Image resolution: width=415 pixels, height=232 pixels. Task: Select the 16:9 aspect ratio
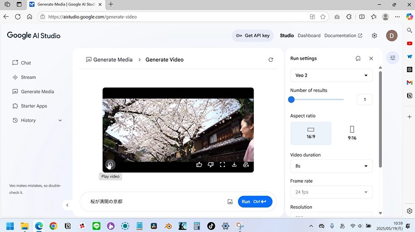tap(311, 133)
